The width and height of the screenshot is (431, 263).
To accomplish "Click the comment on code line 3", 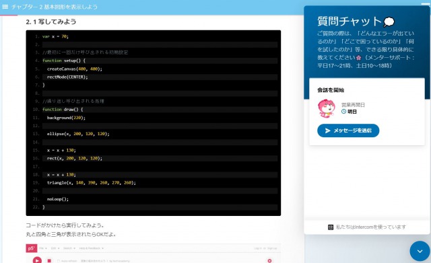I will point(86,52).
